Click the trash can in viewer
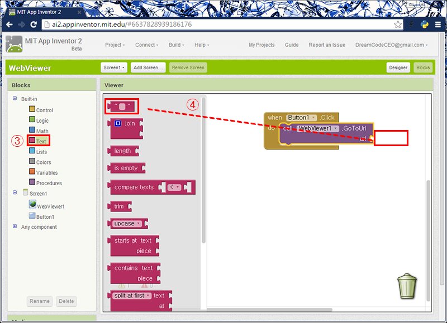 coord(407,286)
